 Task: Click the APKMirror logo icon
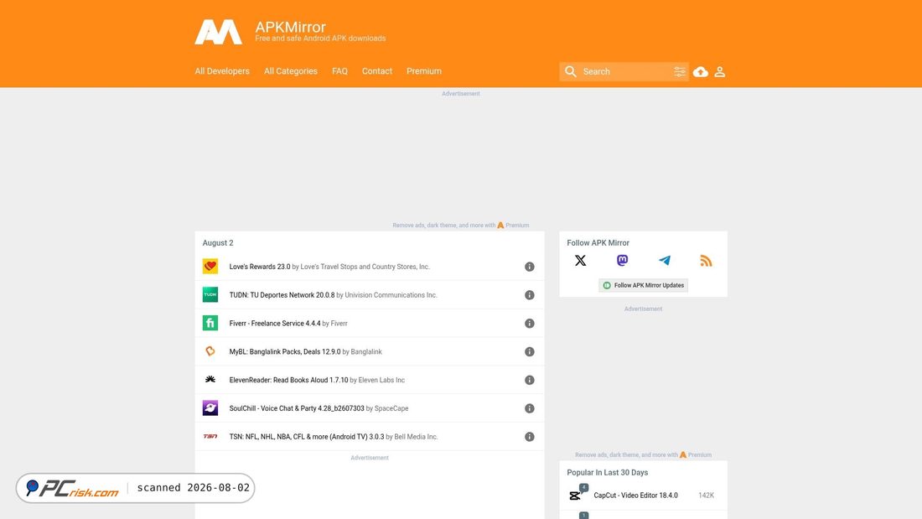click(x=218, y=32)
